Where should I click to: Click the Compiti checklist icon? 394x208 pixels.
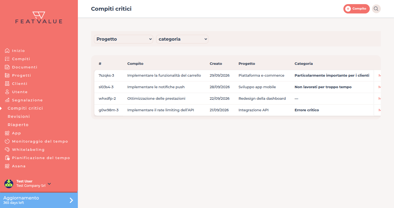tap(7, 59)
